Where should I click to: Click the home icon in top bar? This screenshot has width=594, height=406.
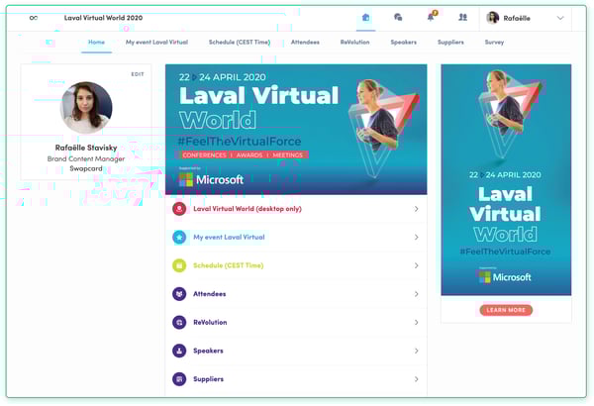click(365, 18)
